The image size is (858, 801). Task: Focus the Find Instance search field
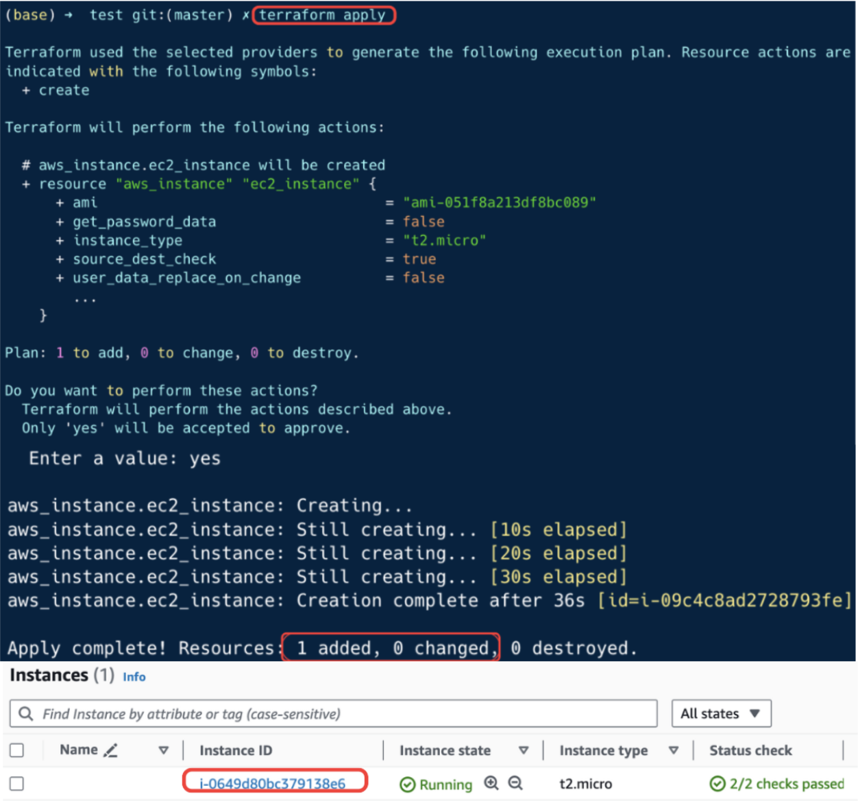coord(334,714)
